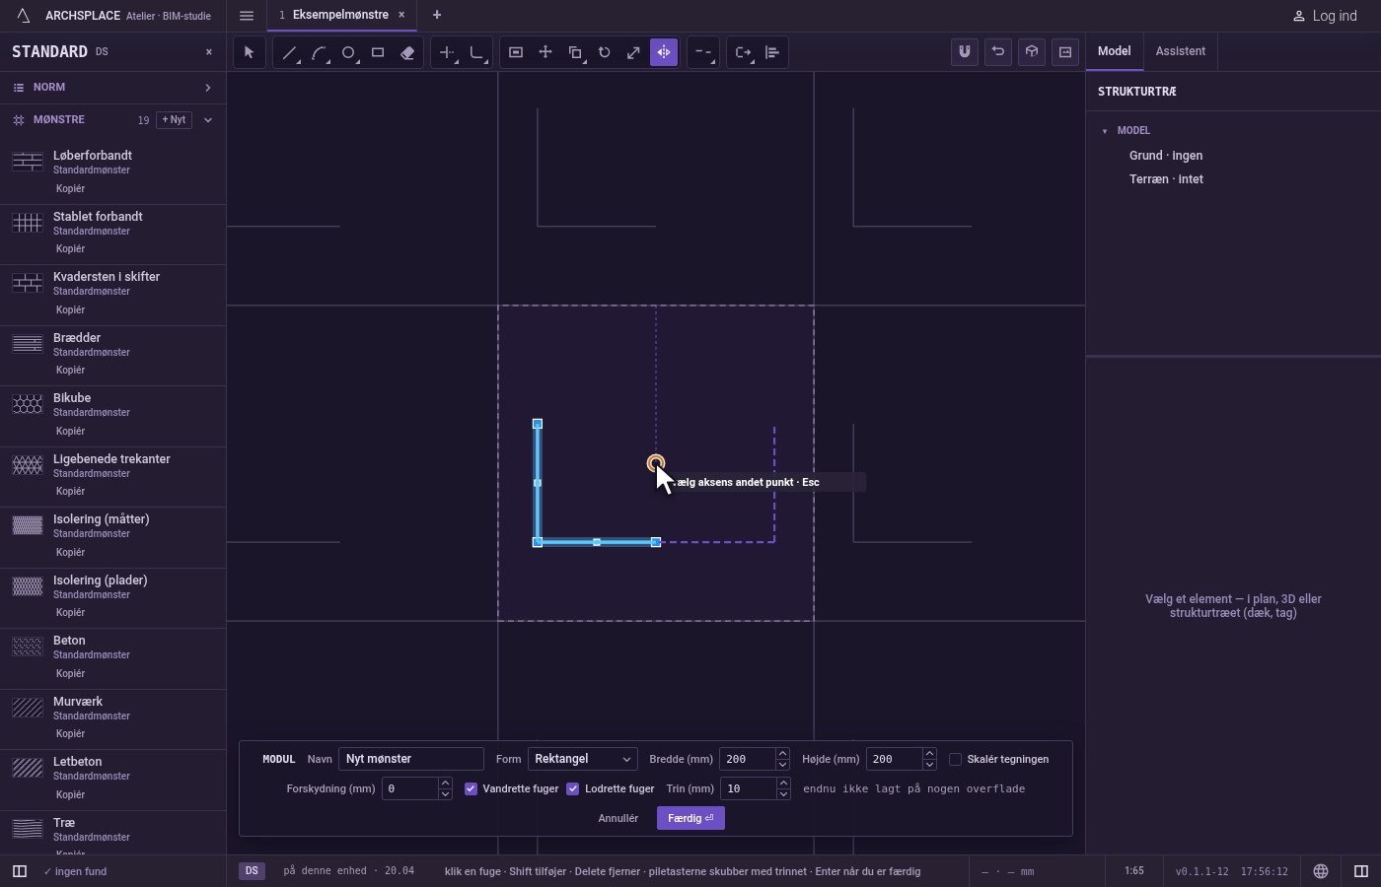Increase the Bredde value
This screenshot has width=1381, height=887.
(782, 753)
